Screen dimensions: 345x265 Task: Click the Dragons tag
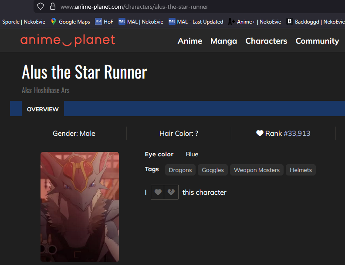180,170
